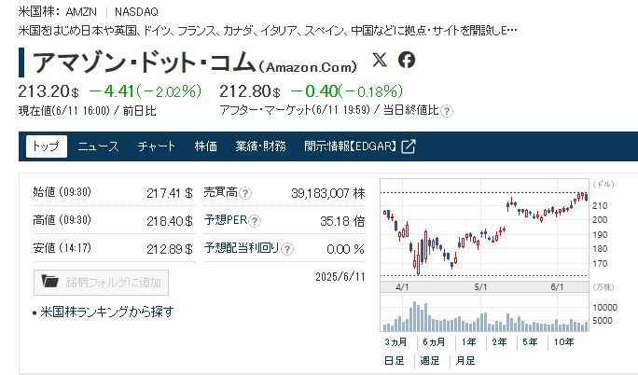Set chart range to 1年
The image size is (638, 375).
[x=469, y=342]
